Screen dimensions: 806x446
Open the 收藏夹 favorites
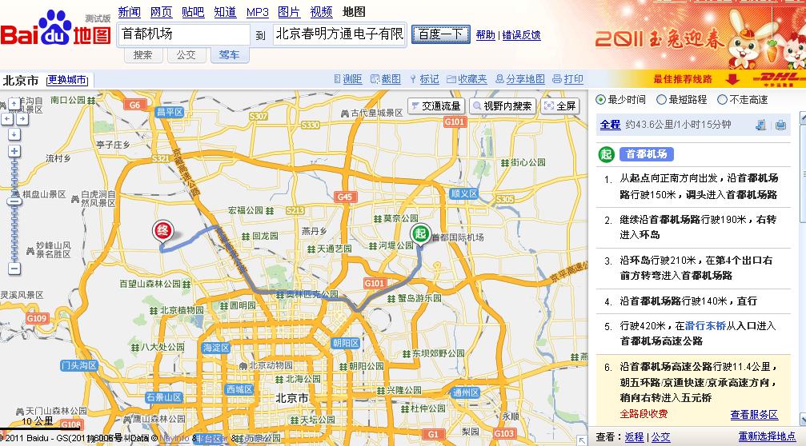tap(467, 79)
